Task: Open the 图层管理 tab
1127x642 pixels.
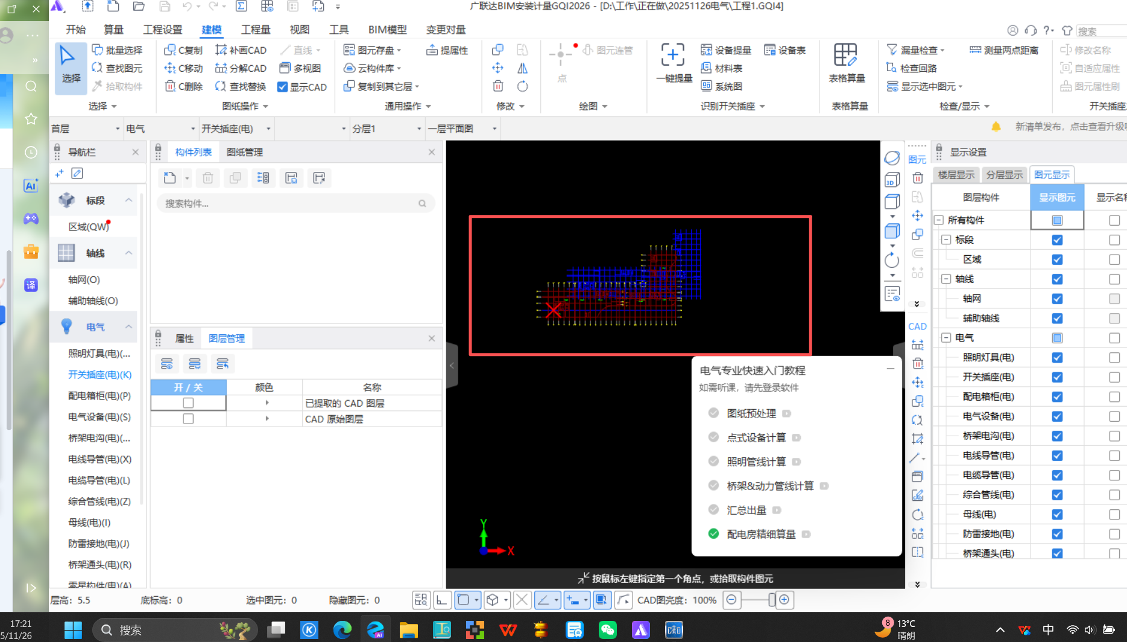Action: tap(226, 338)
